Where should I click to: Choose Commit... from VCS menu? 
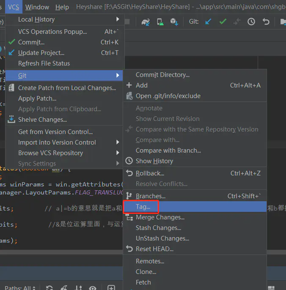coord(64,42)
